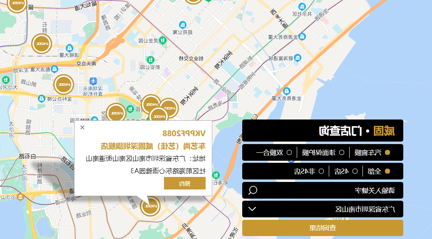Select the 4S店 radio option
The width and height of the screenshot is (432, 239).
355,171
